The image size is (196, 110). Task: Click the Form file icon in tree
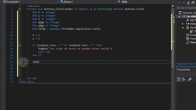coord(188,39)
